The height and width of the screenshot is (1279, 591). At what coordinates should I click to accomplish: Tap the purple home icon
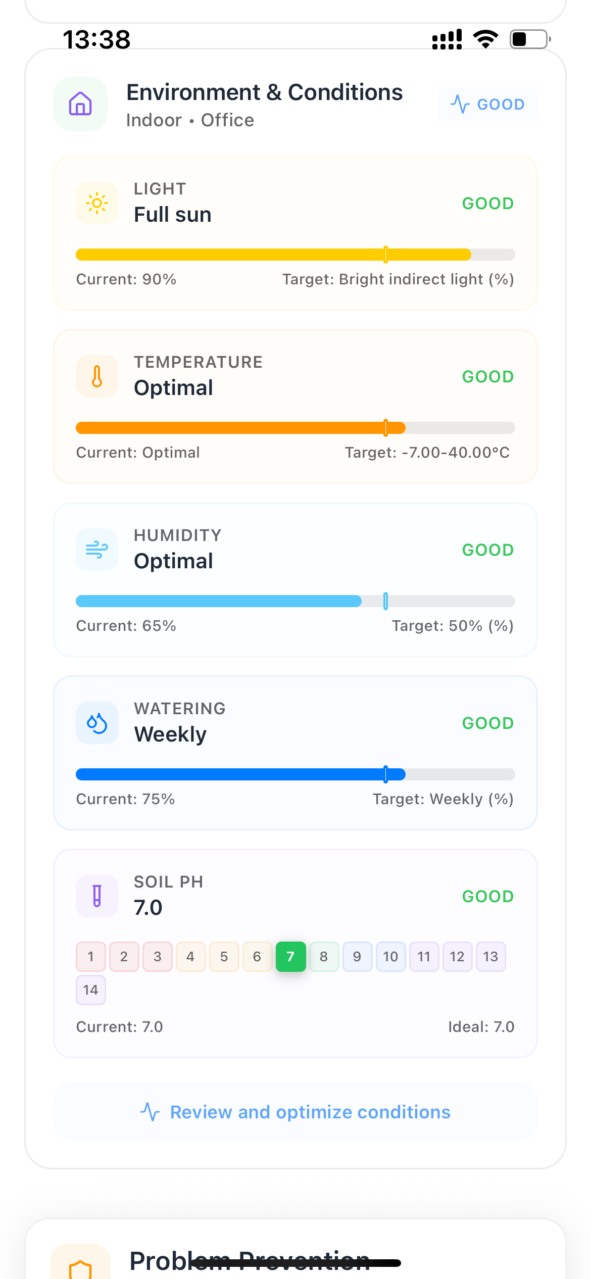pyautogui.click(x=80, y=104)
